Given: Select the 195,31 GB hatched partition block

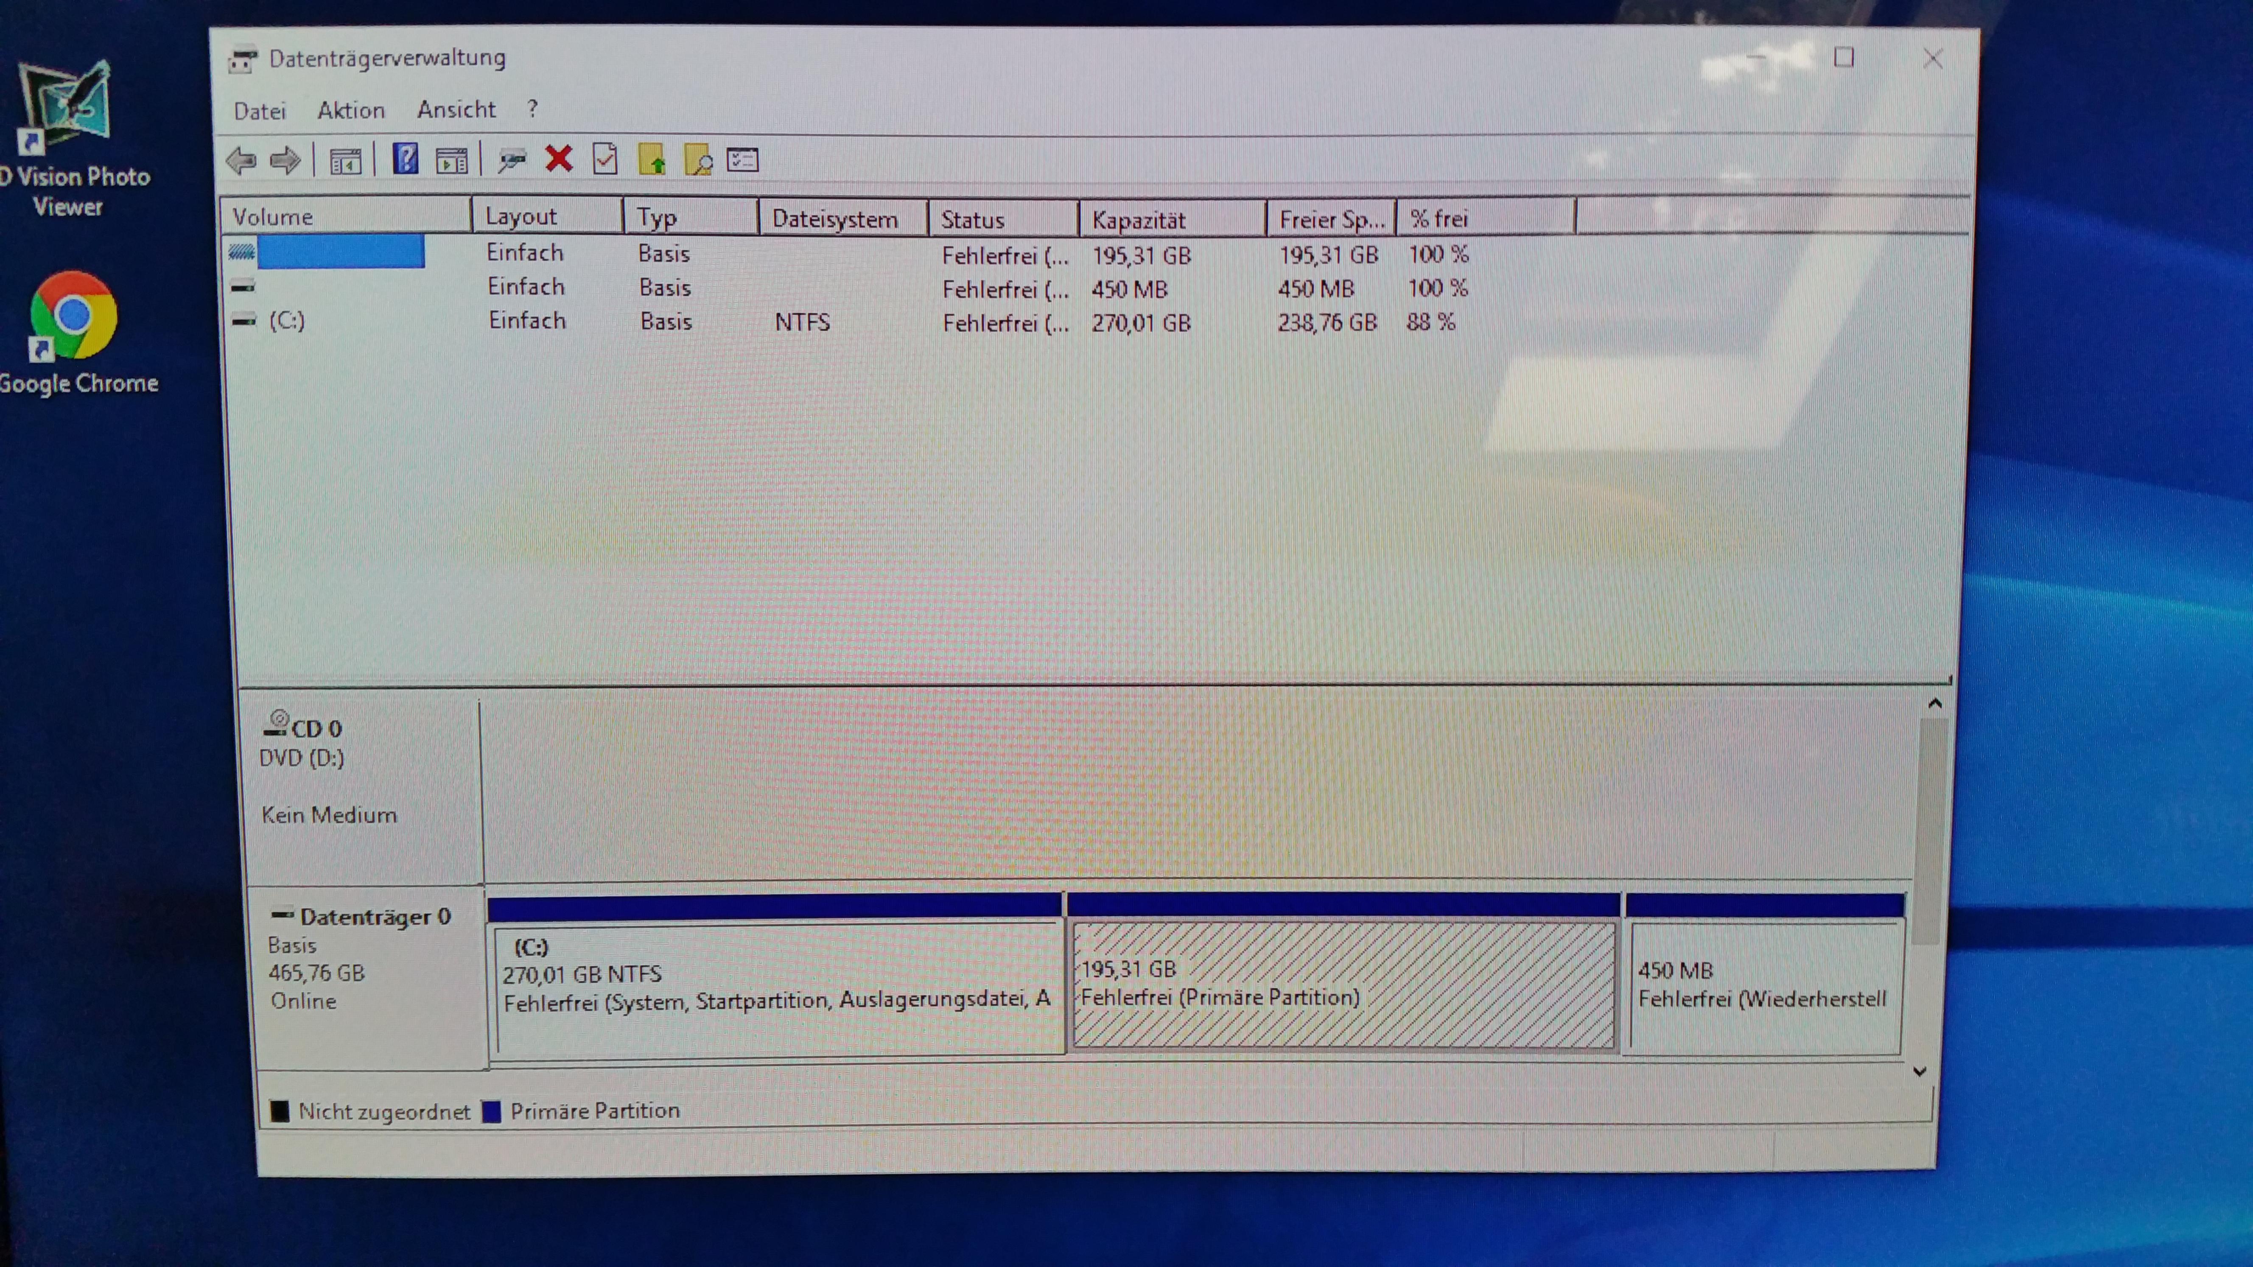Looking at the screenshot, I should tap(1343, 985).
